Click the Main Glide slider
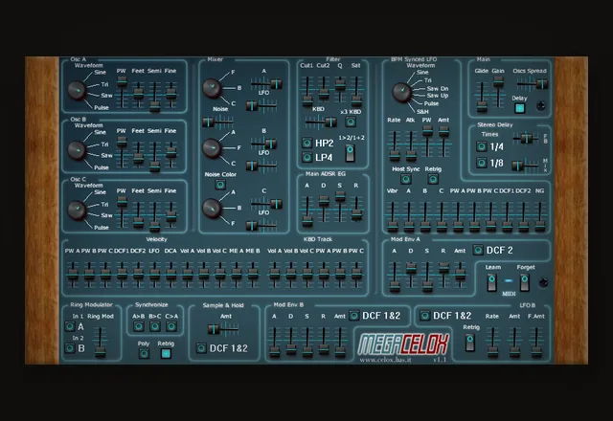Screen dimensions: 613x421 [x=482, y=97]
